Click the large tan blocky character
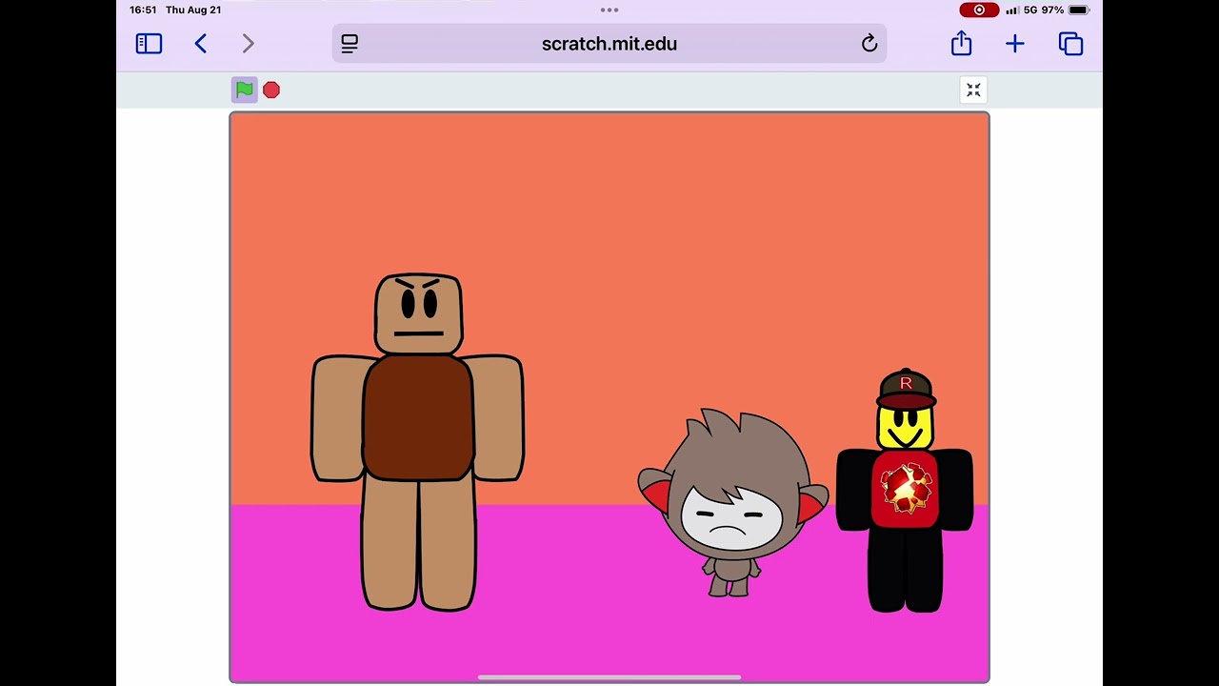The image size is (1219, 686). [x=418, y=442]
